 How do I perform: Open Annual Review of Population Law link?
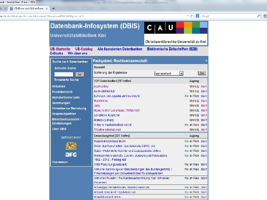pos(115,192)
